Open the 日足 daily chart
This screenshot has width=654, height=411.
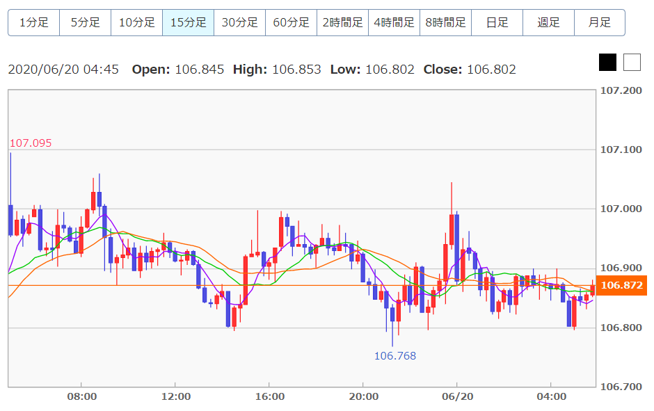tap(497, 22)
